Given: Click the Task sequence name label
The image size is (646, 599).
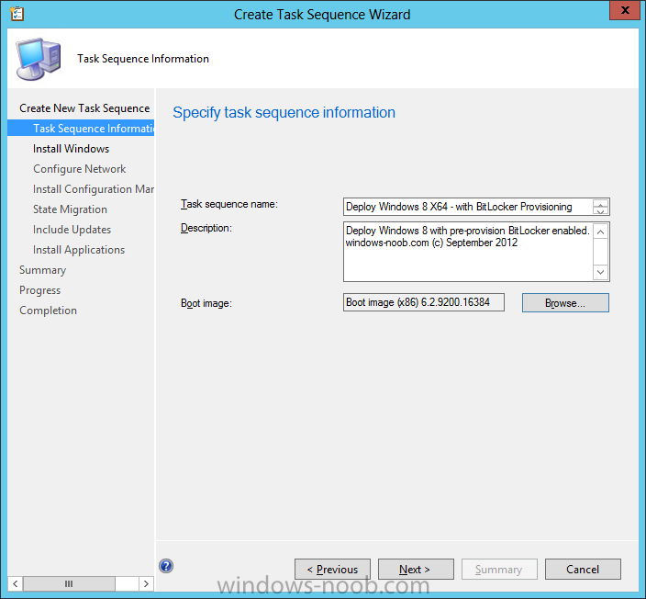Looking at the screenshot, I should (x=229, y=204).
